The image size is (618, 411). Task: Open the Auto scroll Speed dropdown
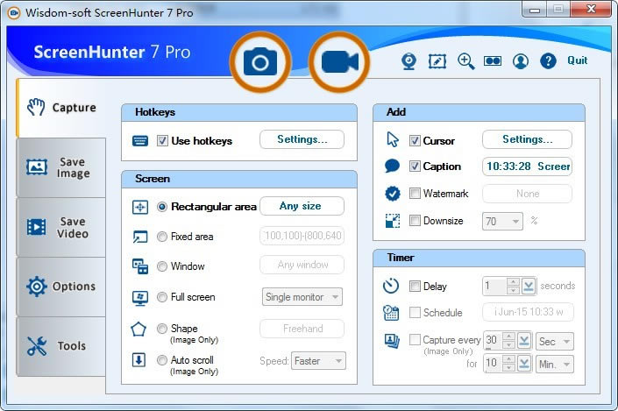(319, 360)
